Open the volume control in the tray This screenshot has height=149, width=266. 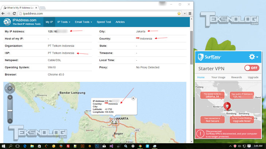pyautogui.click(x=239, y=146)
